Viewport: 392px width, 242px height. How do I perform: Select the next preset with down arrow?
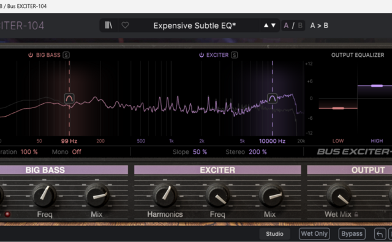pyautogui.click(x=273, y=25)
